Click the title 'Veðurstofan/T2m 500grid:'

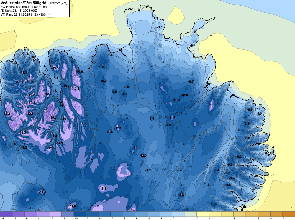[24, 3]
